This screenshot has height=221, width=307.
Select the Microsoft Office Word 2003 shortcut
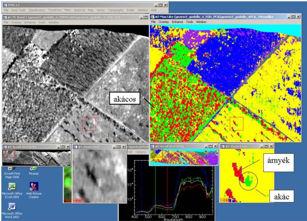[x=12, y=211]
